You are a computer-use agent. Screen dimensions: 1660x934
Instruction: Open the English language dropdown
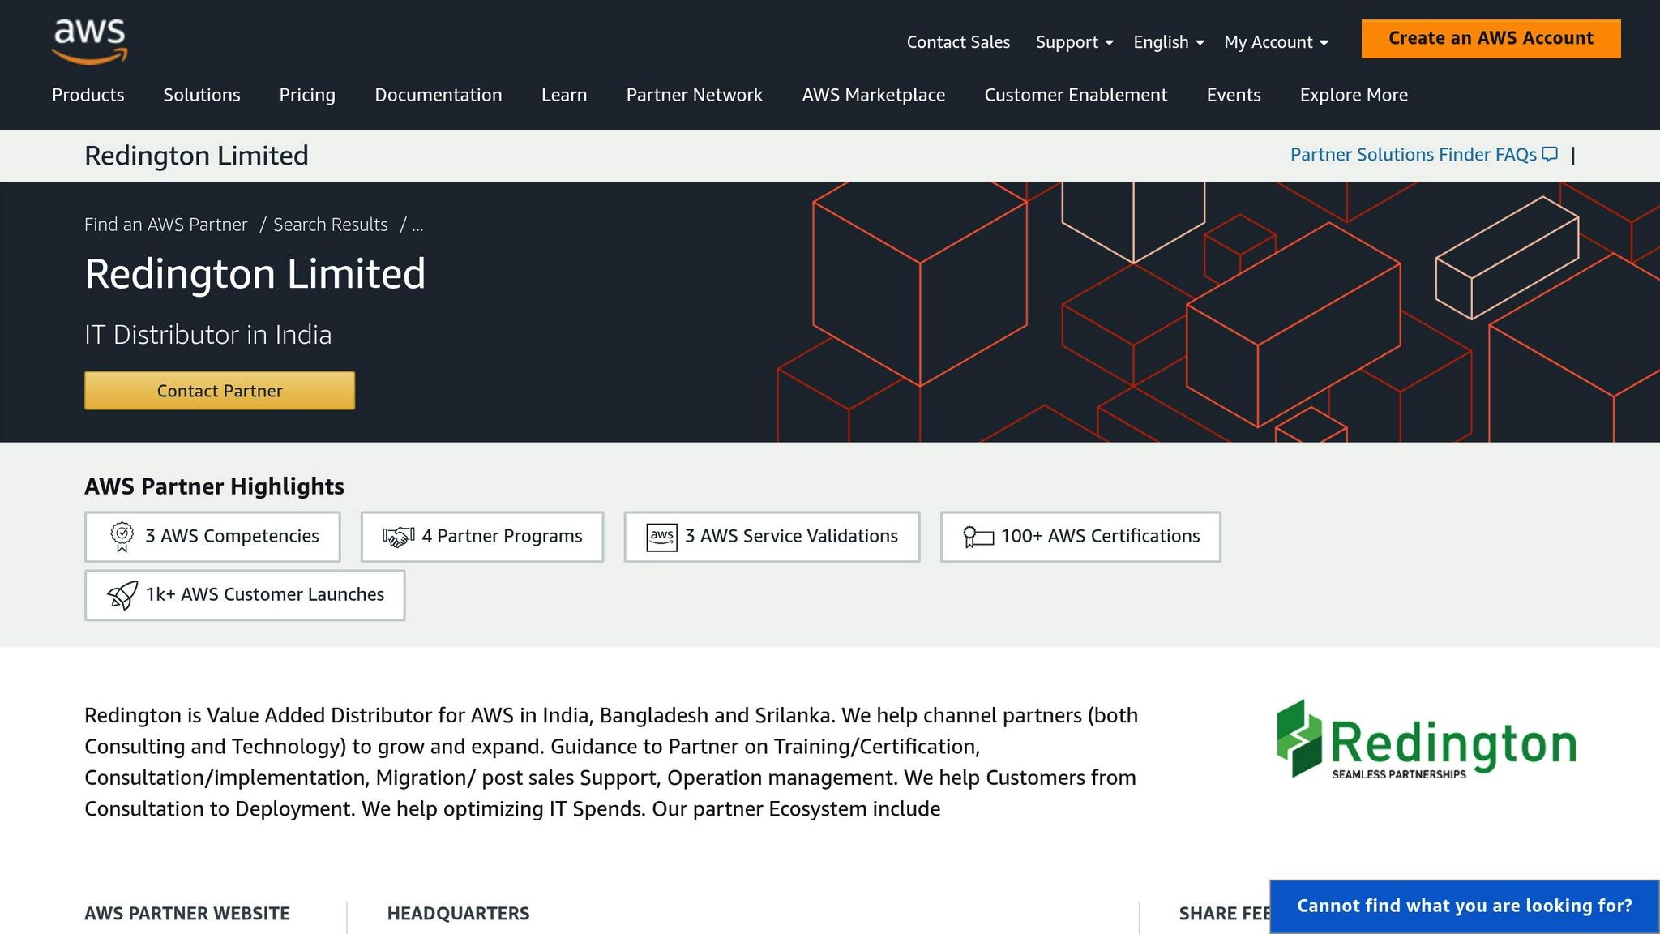click(x=1169, y=42)
